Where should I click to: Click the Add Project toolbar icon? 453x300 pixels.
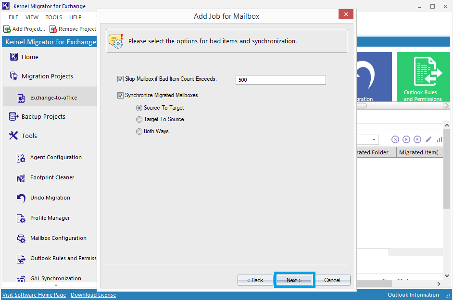(x=7, y=29)
